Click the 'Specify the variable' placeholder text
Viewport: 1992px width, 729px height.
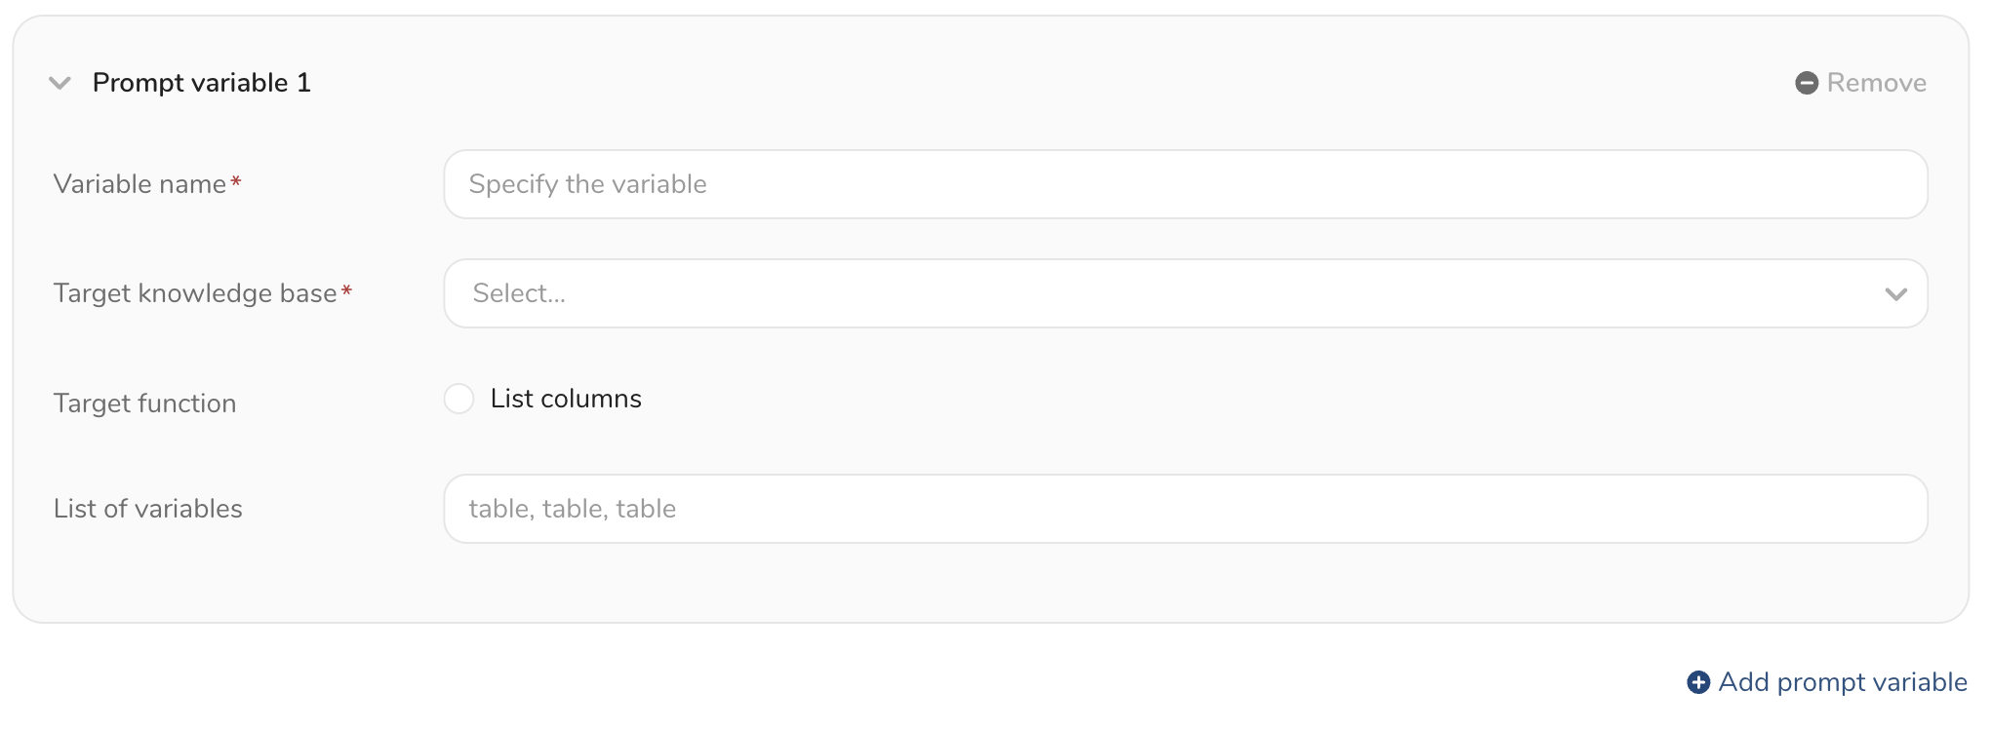point(587,184)
